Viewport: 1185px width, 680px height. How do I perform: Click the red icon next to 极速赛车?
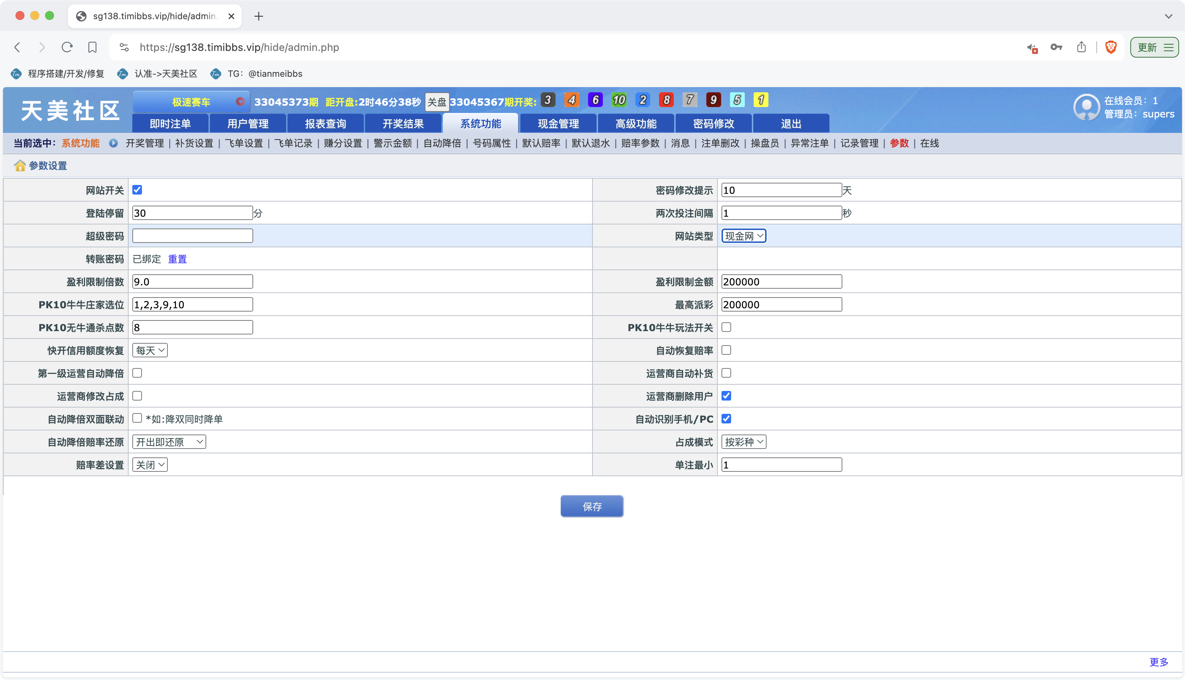pyautogui.click(x=240, y=102)
